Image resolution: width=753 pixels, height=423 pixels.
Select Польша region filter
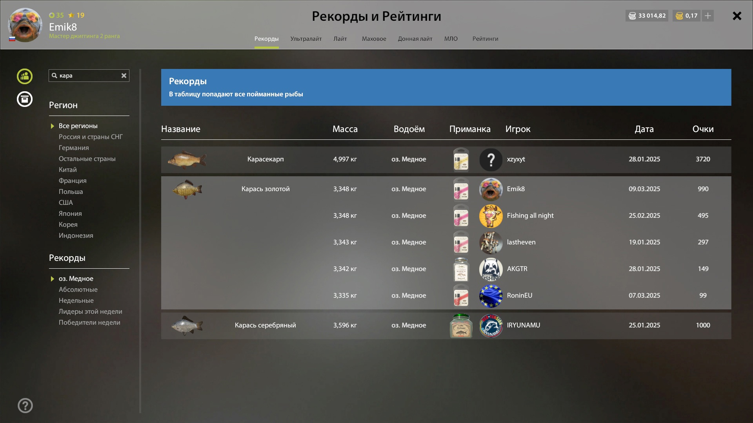71,192
